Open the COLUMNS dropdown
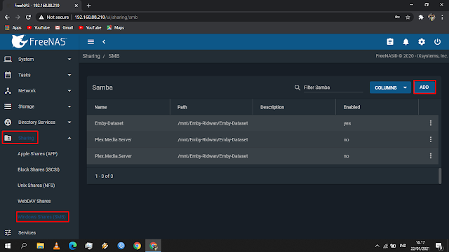The height and width of the screenshot is (252, 449). [390, 87]
